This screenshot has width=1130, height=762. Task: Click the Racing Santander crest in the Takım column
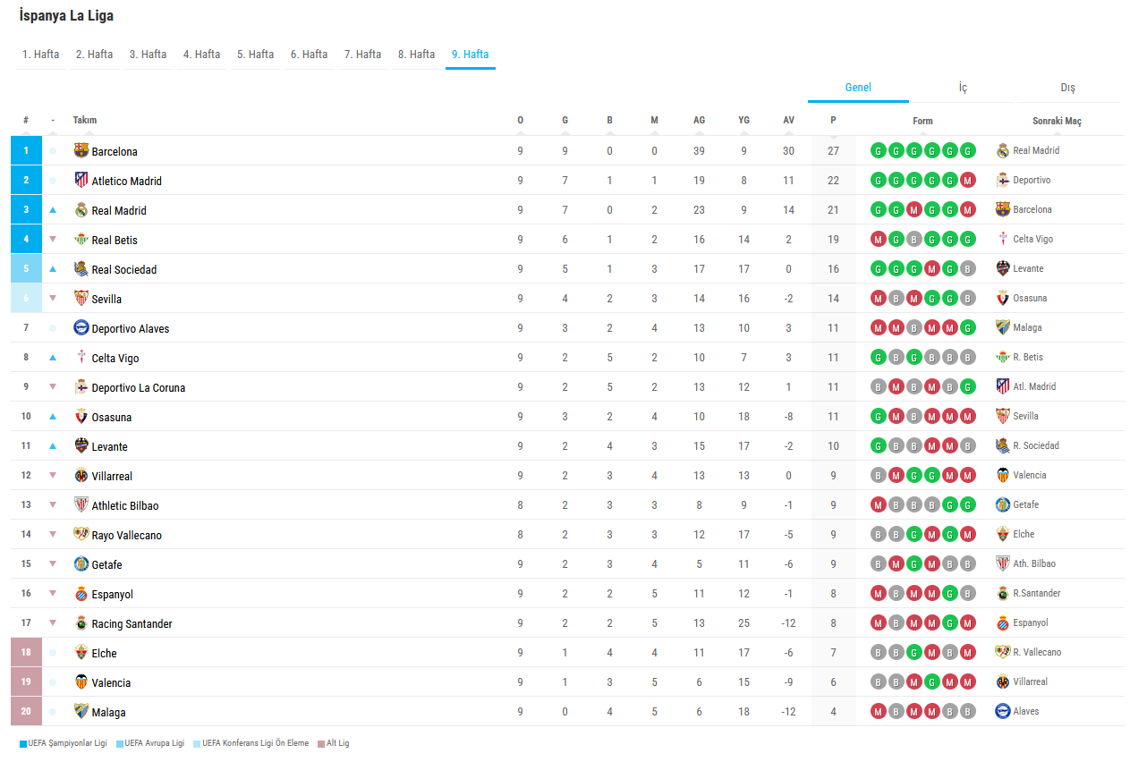click(81, 622)
